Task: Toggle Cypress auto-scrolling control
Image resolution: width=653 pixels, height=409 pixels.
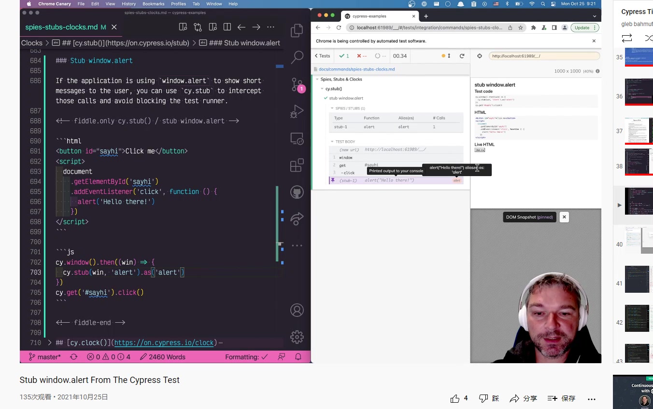Action: pyautogui.click(x=446, y=56)
